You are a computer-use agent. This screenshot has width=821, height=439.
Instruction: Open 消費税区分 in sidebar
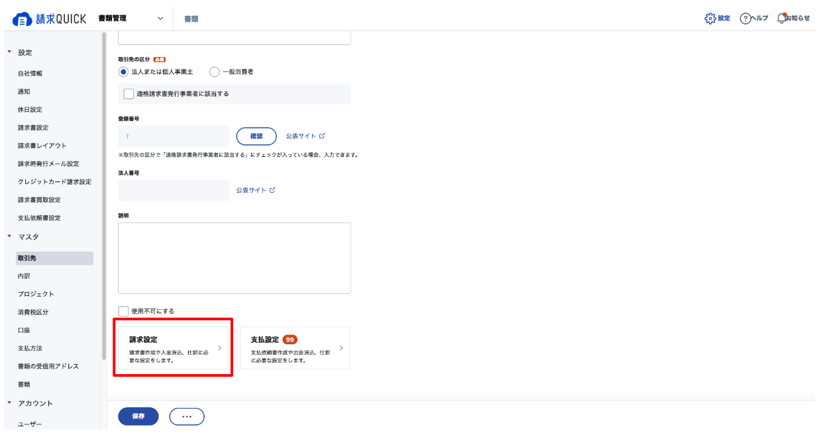click(33, 312)
